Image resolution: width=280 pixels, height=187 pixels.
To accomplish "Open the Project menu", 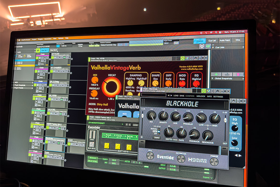I will tap(34, 39).
